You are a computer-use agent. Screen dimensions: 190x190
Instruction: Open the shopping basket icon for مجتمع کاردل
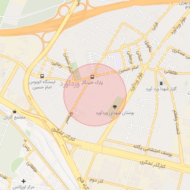[x=14, y=112]
